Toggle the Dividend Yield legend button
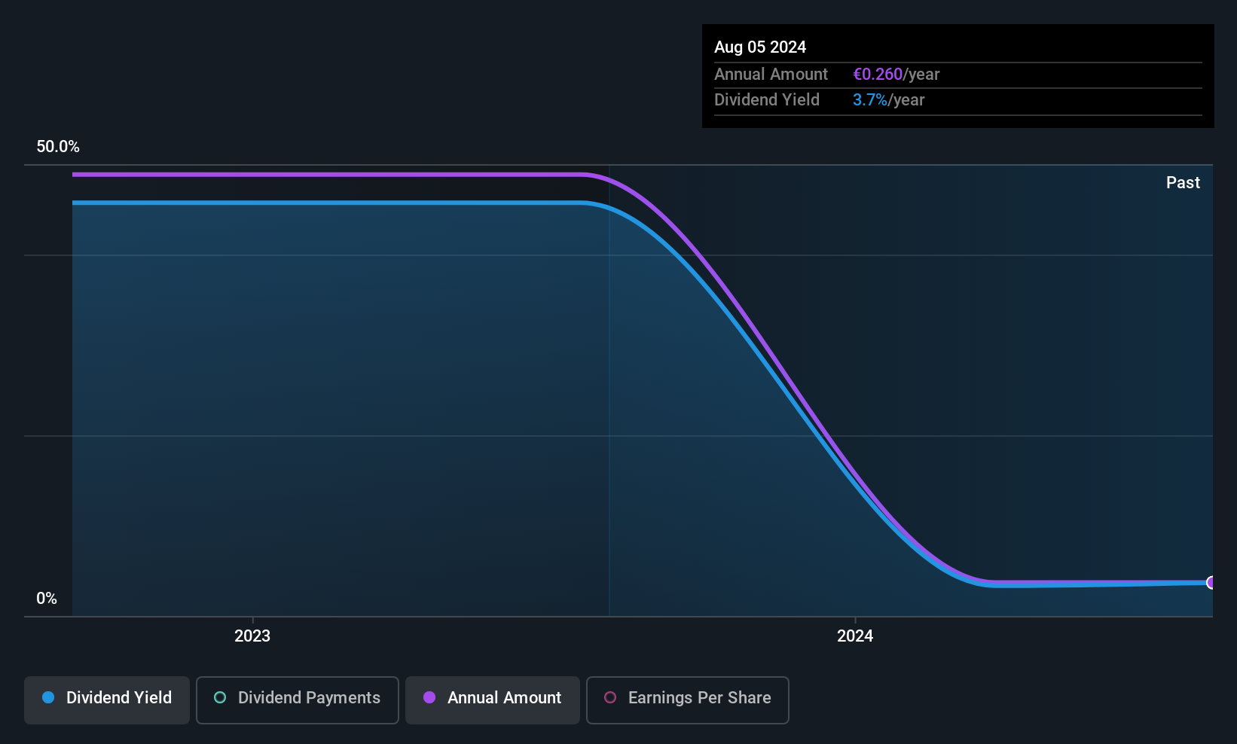1237x744 pixels. point(107,700)
